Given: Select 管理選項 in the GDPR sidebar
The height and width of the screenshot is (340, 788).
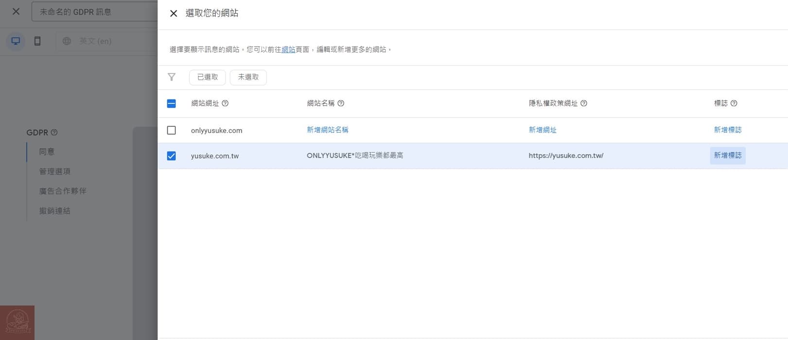Looking at the screenshot, I should pyautogui.click(x=55, y=171).
